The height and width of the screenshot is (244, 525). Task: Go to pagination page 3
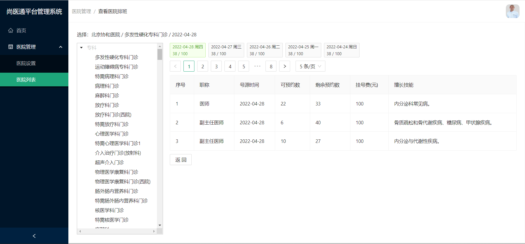point(216,66)
